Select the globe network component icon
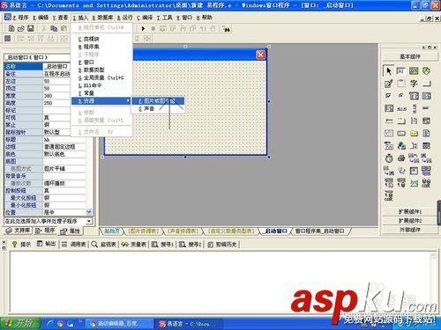441x330 pixels. pos(401,146)
